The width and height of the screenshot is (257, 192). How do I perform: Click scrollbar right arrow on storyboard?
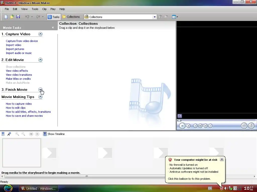click(254, 176)
